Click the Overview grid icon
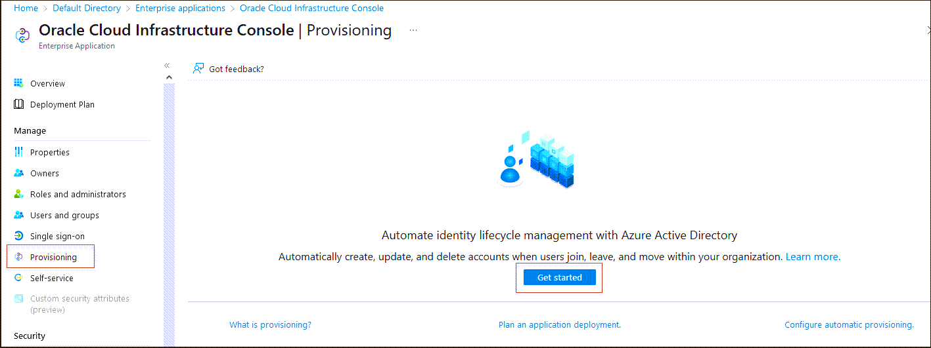 click(18, 83)
